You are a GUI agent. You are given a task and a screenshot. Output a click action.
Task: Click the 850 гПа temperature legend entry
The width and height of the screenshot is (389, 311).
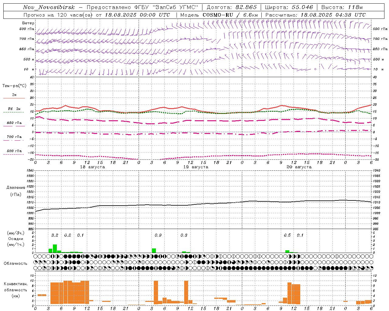[14, 123]
